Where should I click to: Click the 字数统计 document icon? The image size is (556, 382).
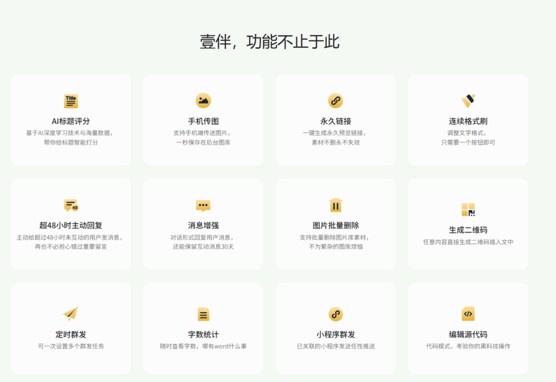tap(204, 314)
